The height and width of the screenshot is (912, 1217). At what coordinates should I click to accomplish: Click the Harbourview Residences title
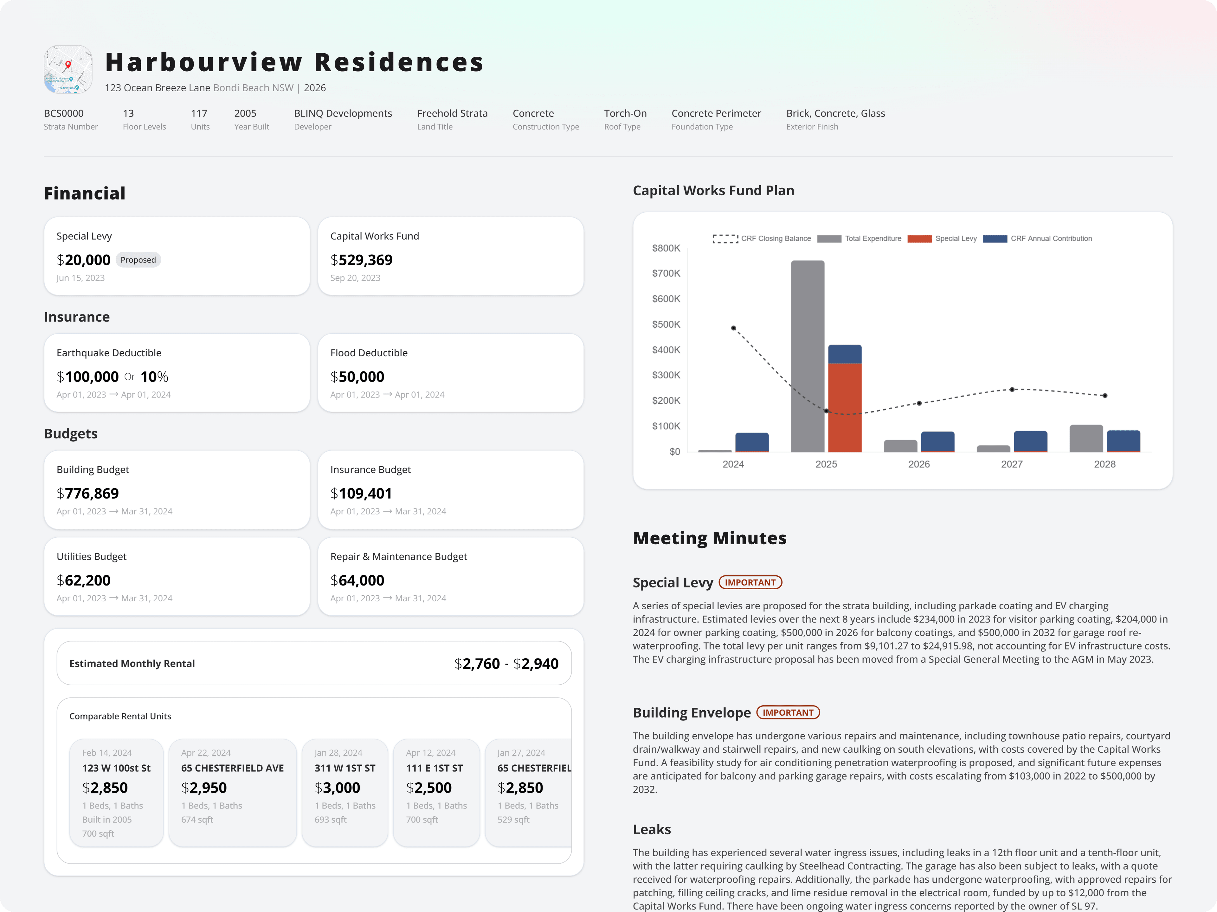tap(294, 61)
